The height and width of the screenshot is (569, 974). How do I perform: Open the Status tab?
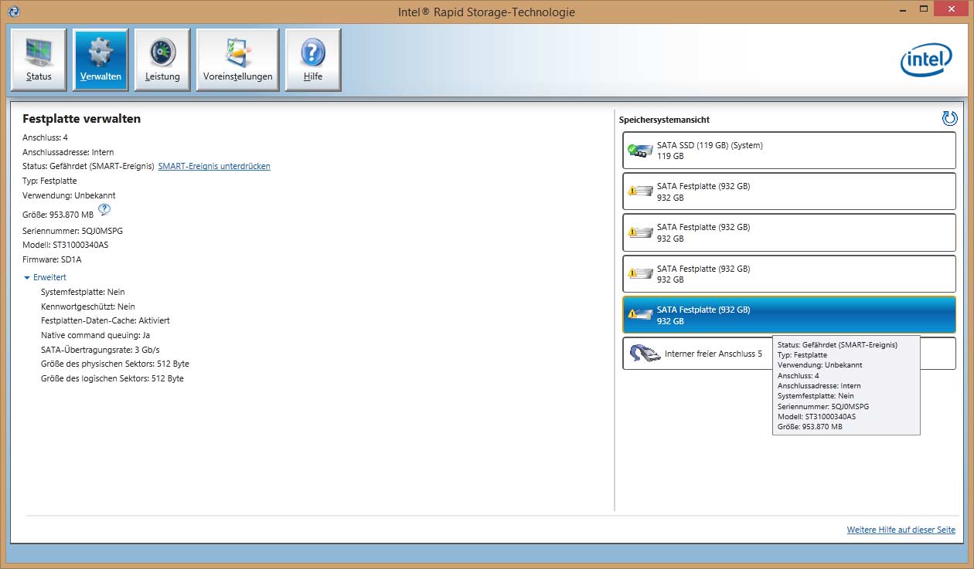[x=39, y=59]
